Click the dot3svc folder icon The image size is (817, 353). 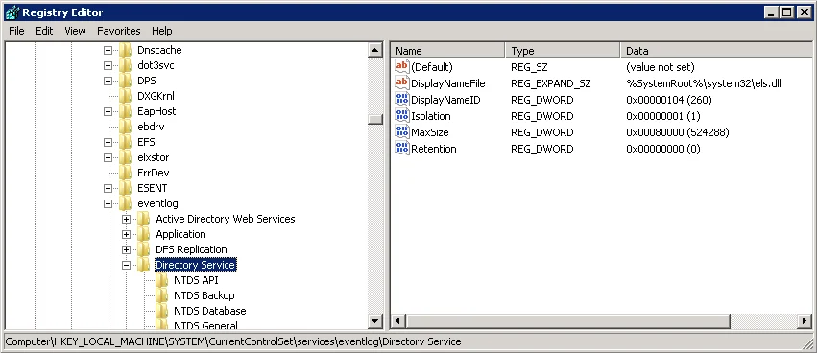click(125, 65)
